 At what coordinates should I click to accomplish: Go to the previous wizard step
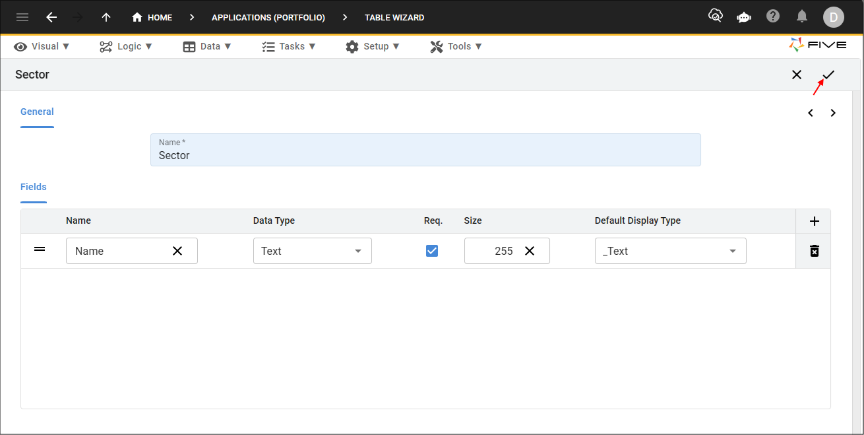pyautogui.click(x=811, y=113)
